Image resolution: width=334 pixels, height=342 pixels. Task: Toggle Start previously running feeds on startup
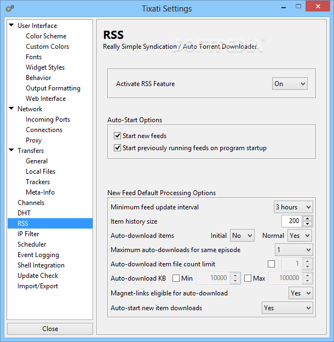[117, 148]
